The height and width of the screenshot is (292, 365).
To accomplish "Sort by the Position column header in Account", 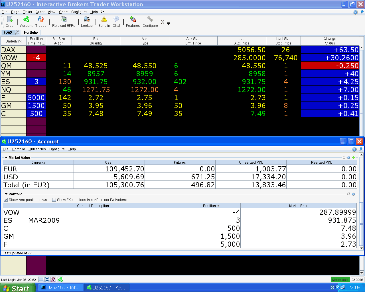I will (212, 206).
